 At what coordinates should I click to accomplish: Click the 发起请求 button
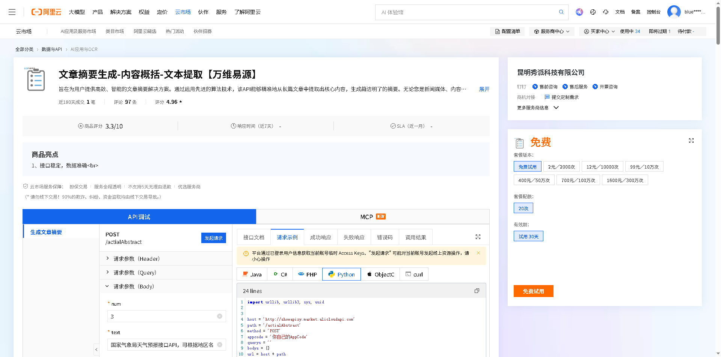tap(214, 238)
